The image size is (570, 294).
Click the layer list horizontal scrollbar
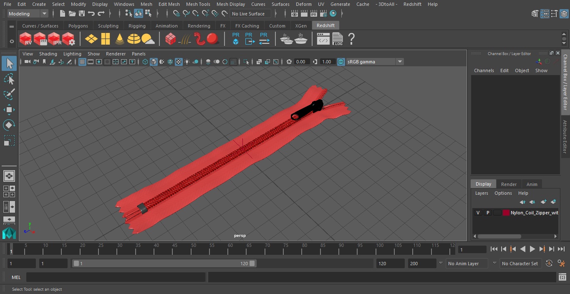[499, 236]
